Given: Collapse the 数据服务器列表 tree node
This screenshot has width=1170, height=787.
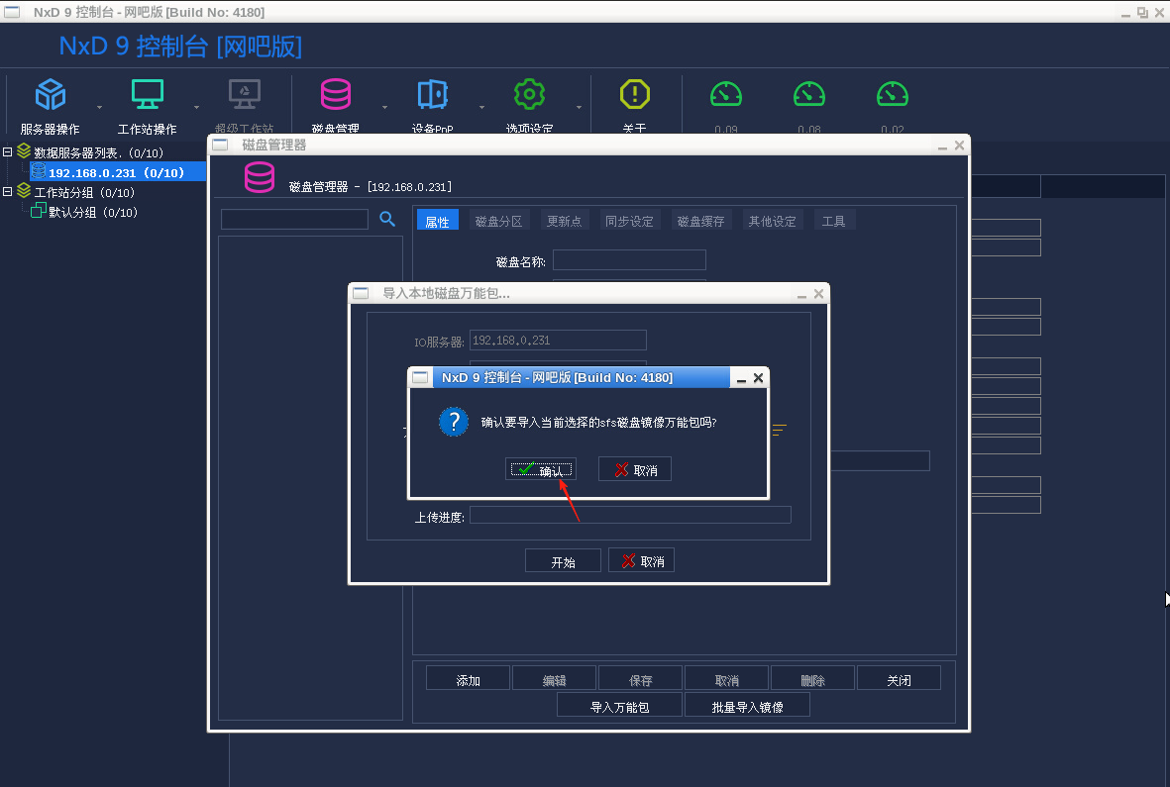Looking at the screenshot, I should click(x=8, y=151).
